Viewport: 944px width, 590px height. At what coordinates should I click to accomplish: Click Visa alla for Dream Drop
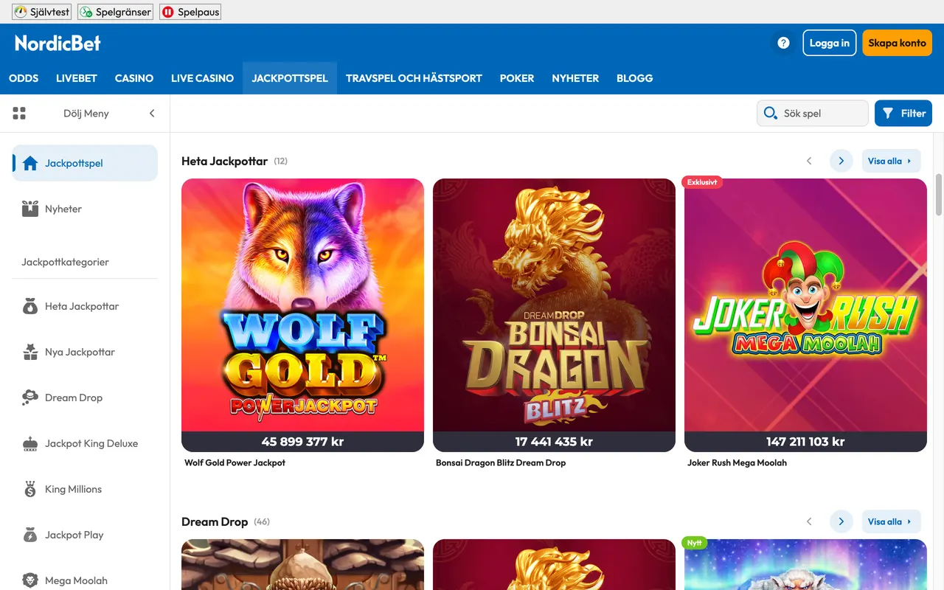coord(892,521)
